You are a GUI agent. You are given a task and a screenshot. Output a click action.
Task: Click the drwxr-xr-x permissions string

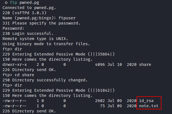(x=15, y=64)
